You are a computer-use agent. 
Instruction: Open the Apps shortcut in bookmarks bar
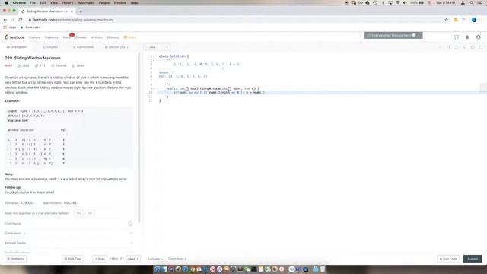point(10,27)
